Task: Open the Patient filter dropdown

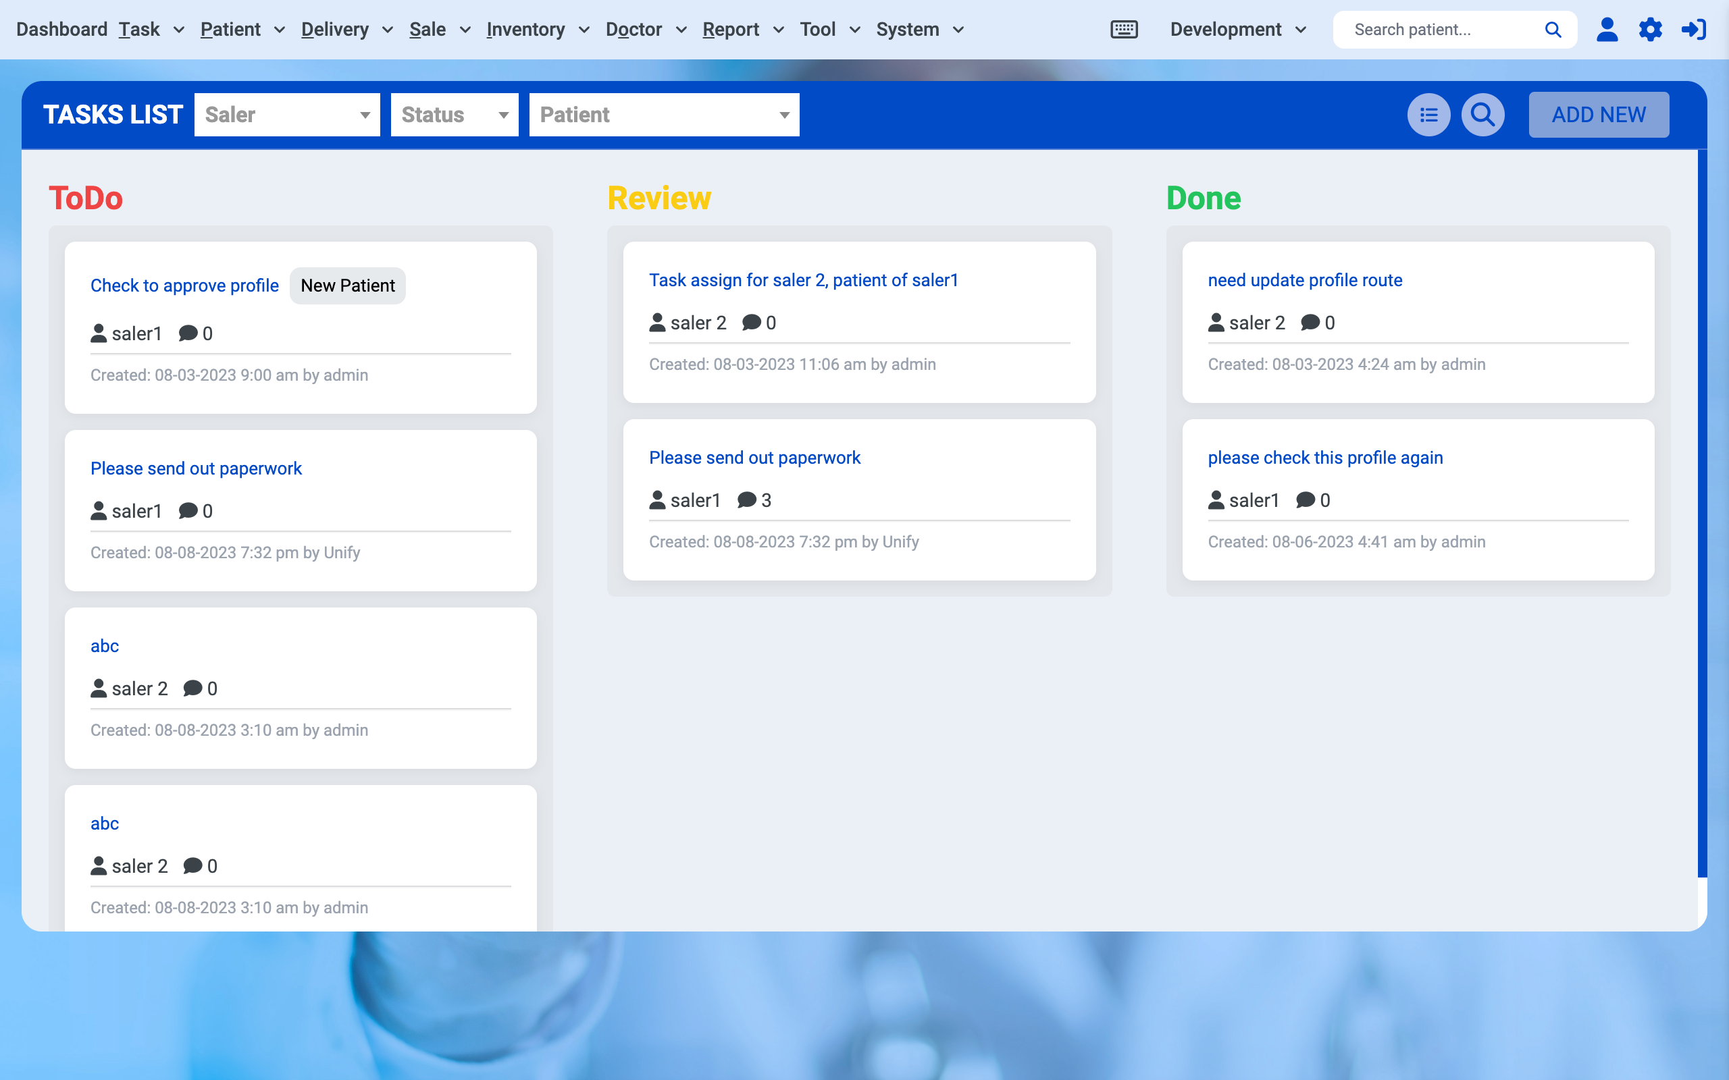Action: (664, 114)
